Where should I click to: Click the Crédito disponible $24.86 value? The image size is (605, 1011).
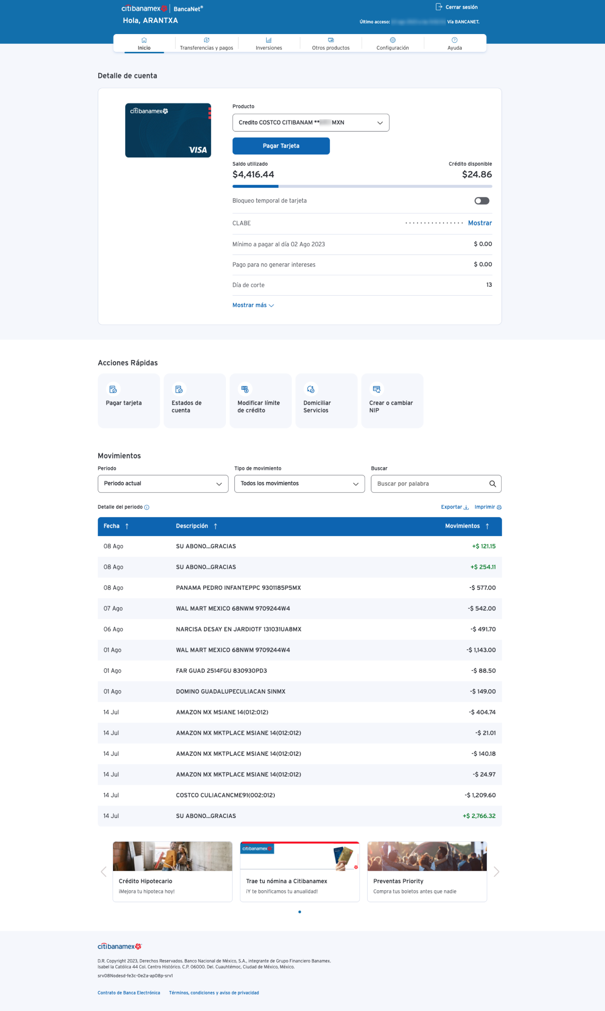tap(477, 174)
